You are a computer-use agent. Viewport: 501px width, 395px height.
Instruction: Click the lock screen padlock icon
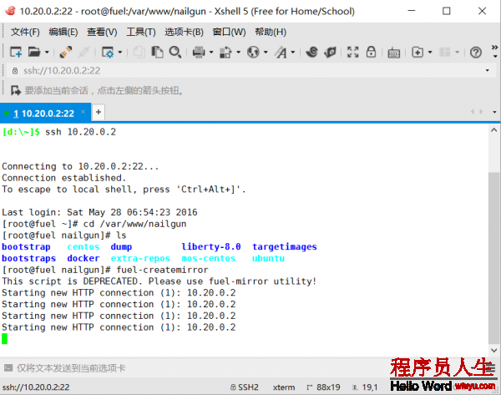(x=371, y=52)
